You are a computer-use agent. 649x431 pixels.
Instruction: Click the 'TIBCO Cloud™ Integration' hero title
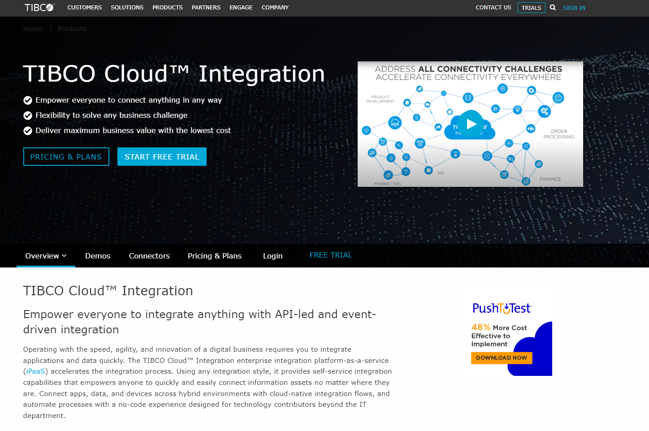174,74
